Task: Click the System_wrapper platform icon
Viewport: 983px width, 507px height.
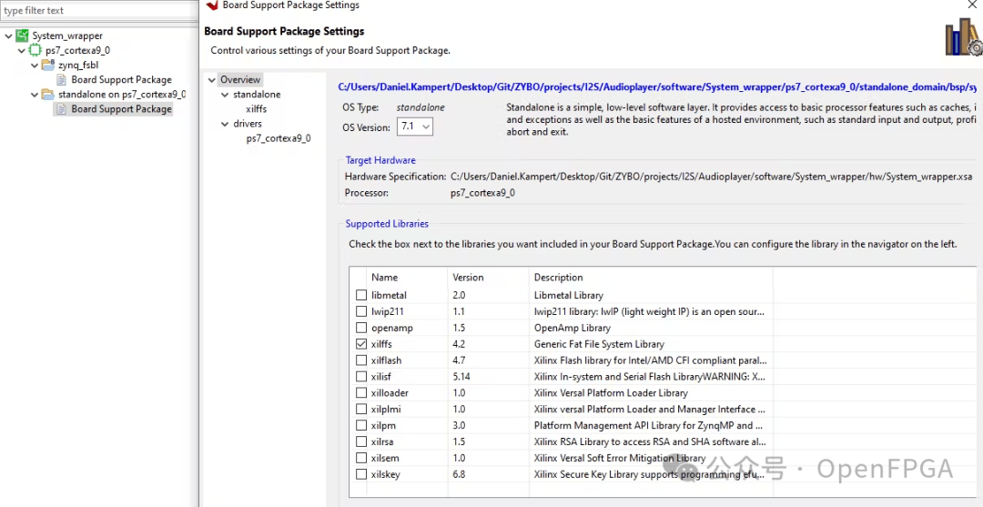Action: (x=23, y=35)
